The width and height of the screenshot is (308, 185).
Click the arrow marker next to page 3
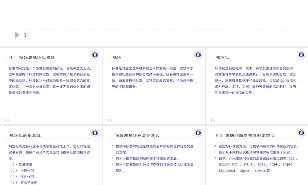[109, 120]
